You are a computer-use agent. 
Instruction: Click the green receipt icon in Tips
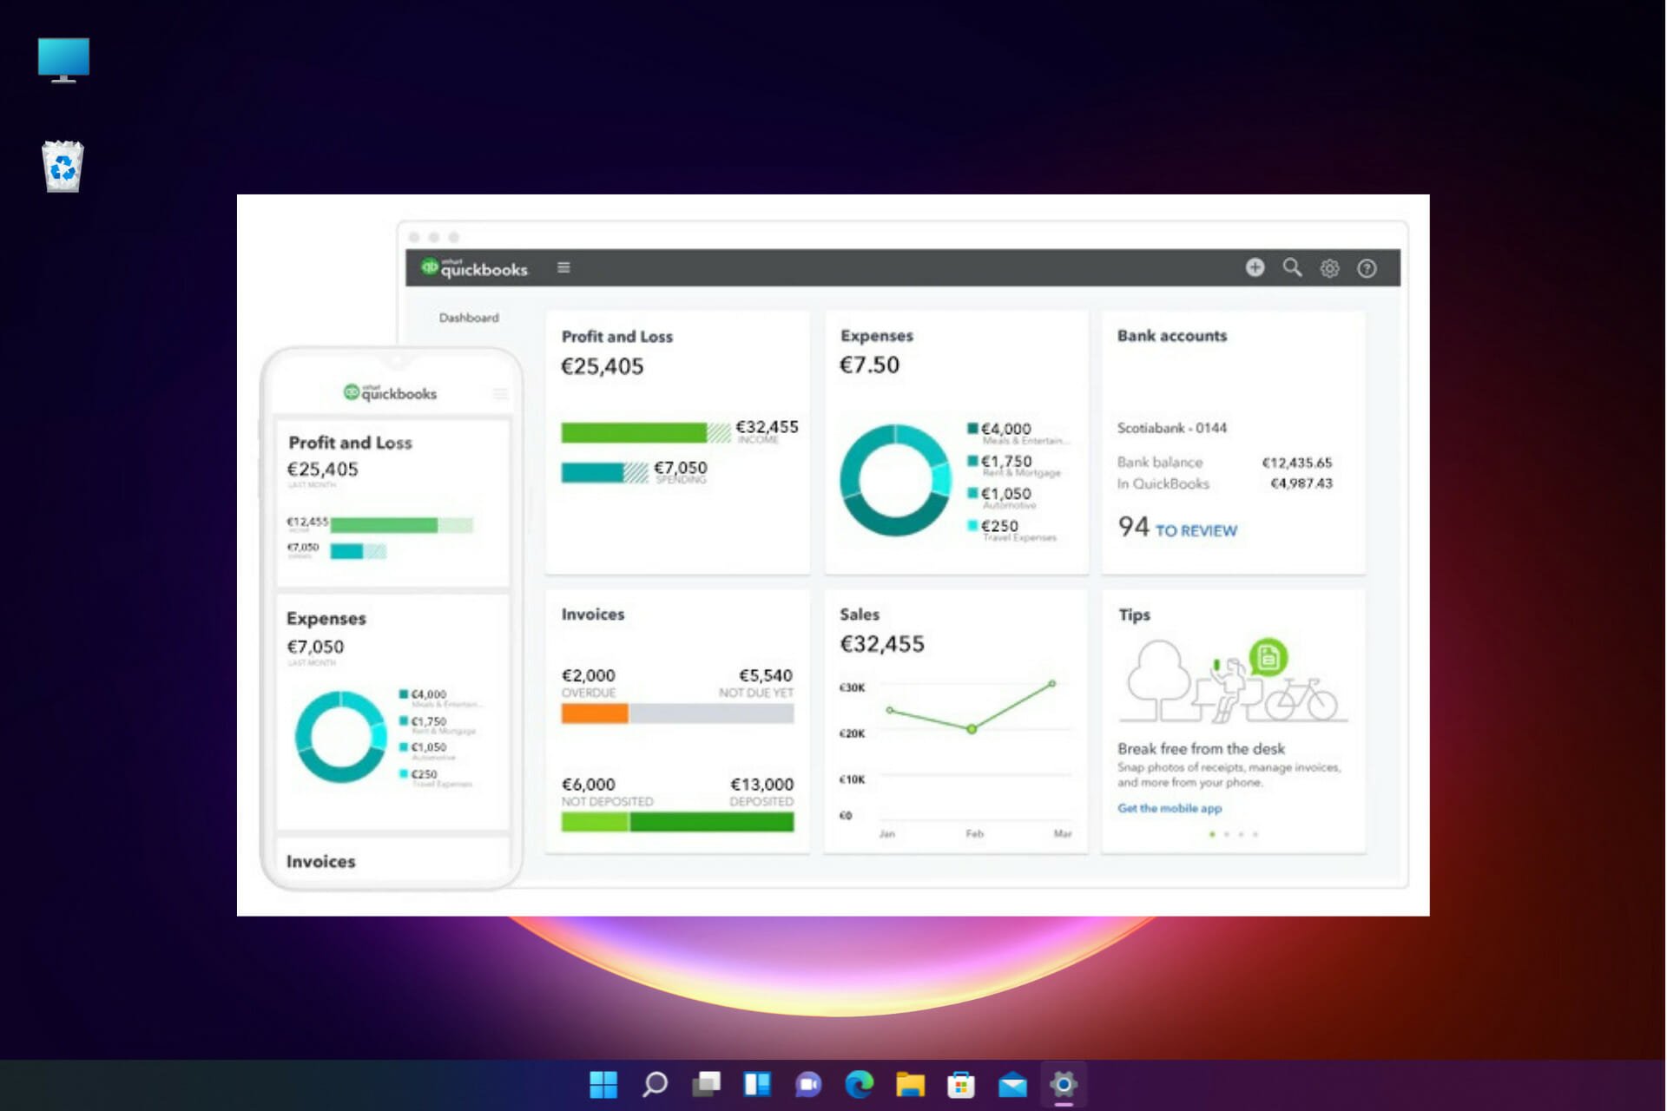pos(1268,658)
